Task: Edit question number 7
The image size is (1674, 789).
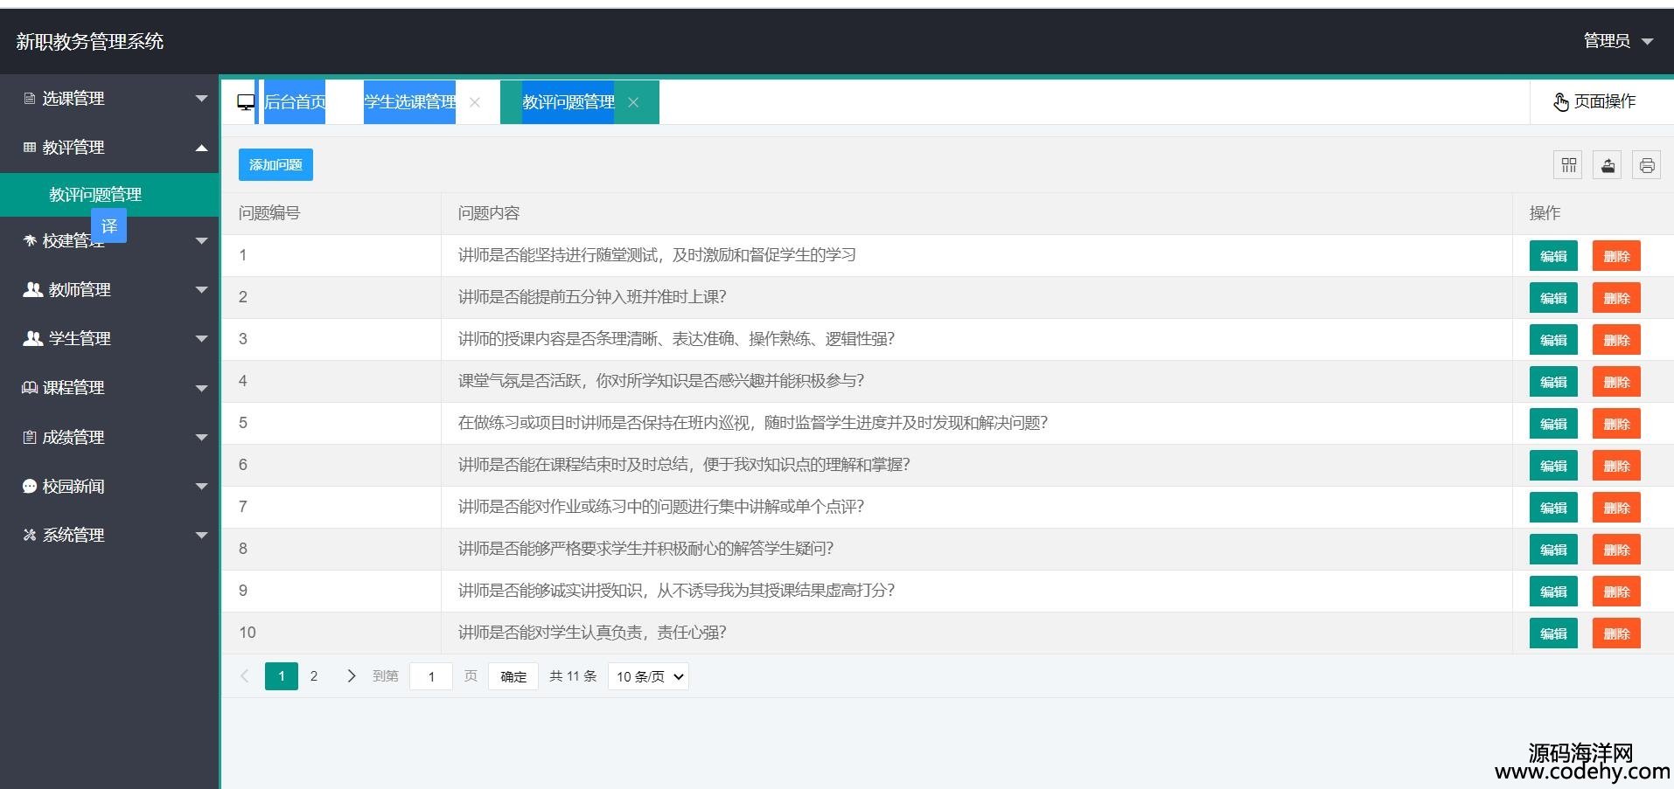Action: tap(1553, 508)
